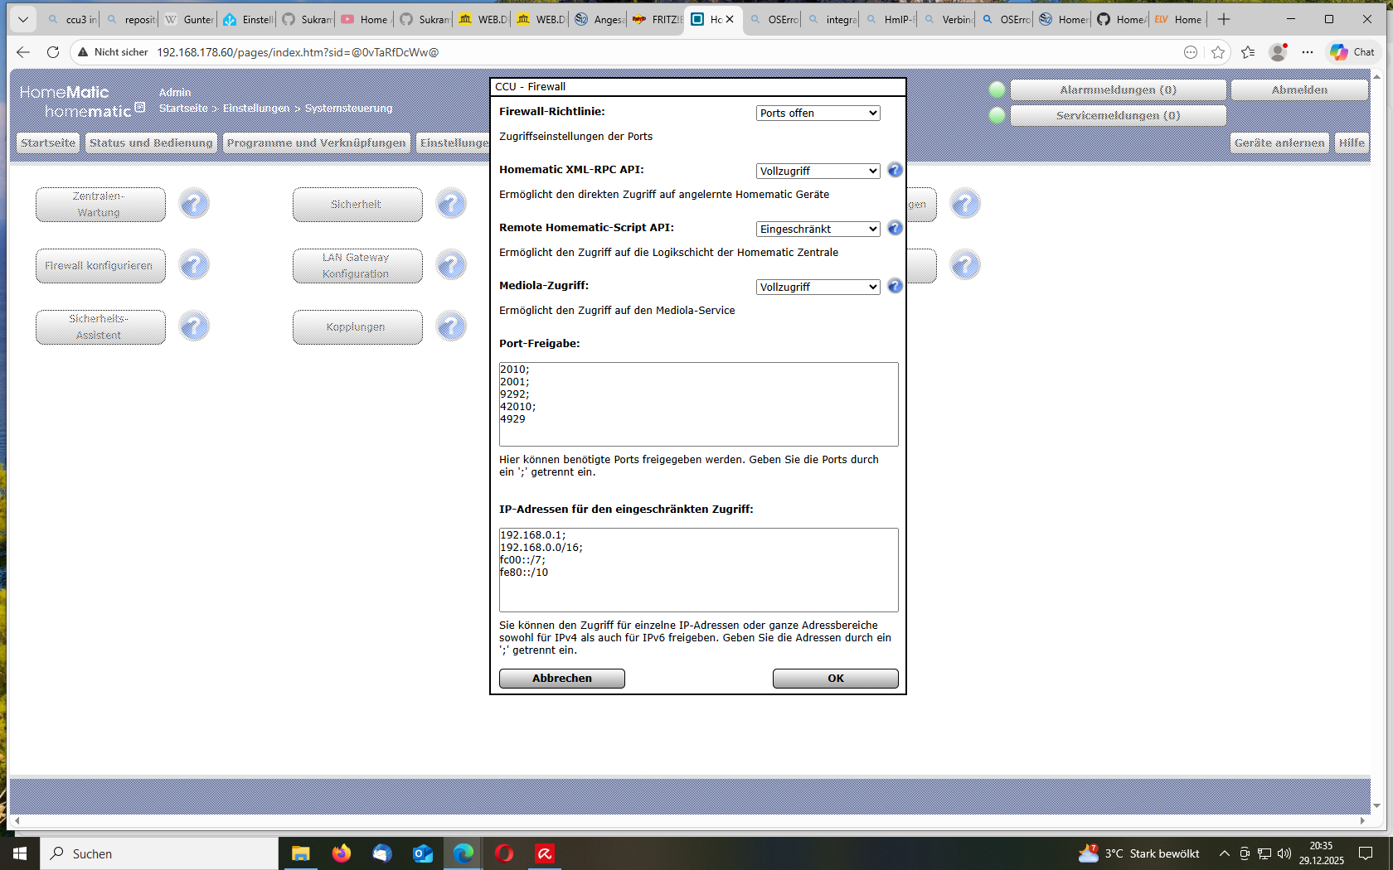Open Homematic XML-RPC API access dropdown

point(818,171)
